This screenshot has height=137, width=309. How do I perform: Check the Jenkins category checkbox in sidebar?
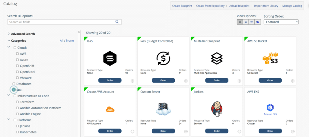pos(17,126)
